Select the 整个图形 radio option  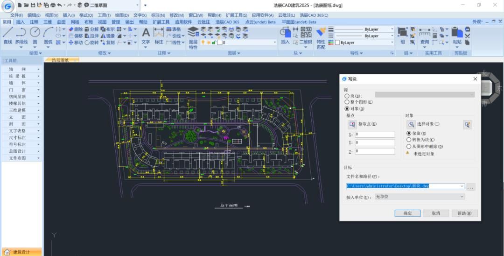(x=347, y=102)
